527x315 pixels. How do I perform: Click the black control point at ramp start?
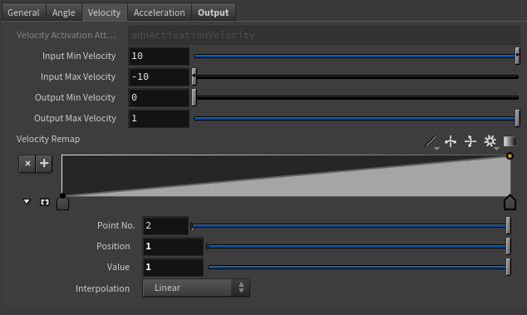point(62,195)
